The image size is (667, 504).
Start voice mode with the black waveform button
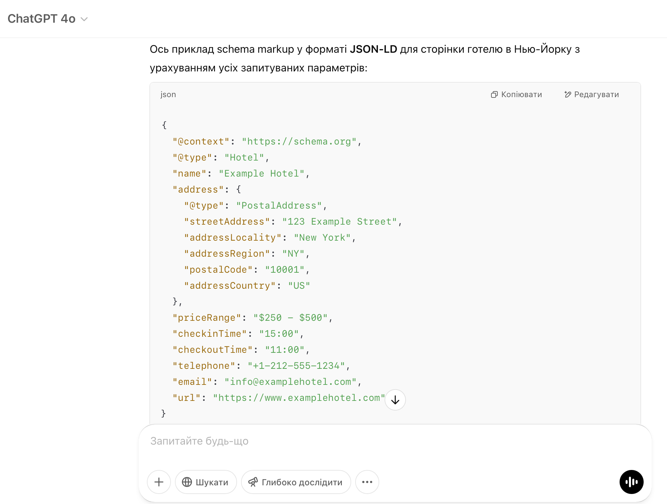point(631,482)
